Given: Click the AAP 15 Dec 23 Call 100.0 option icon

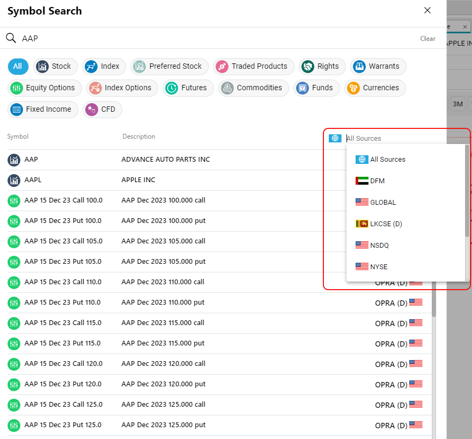Looking at the screenshot, I should pos(13,200).
